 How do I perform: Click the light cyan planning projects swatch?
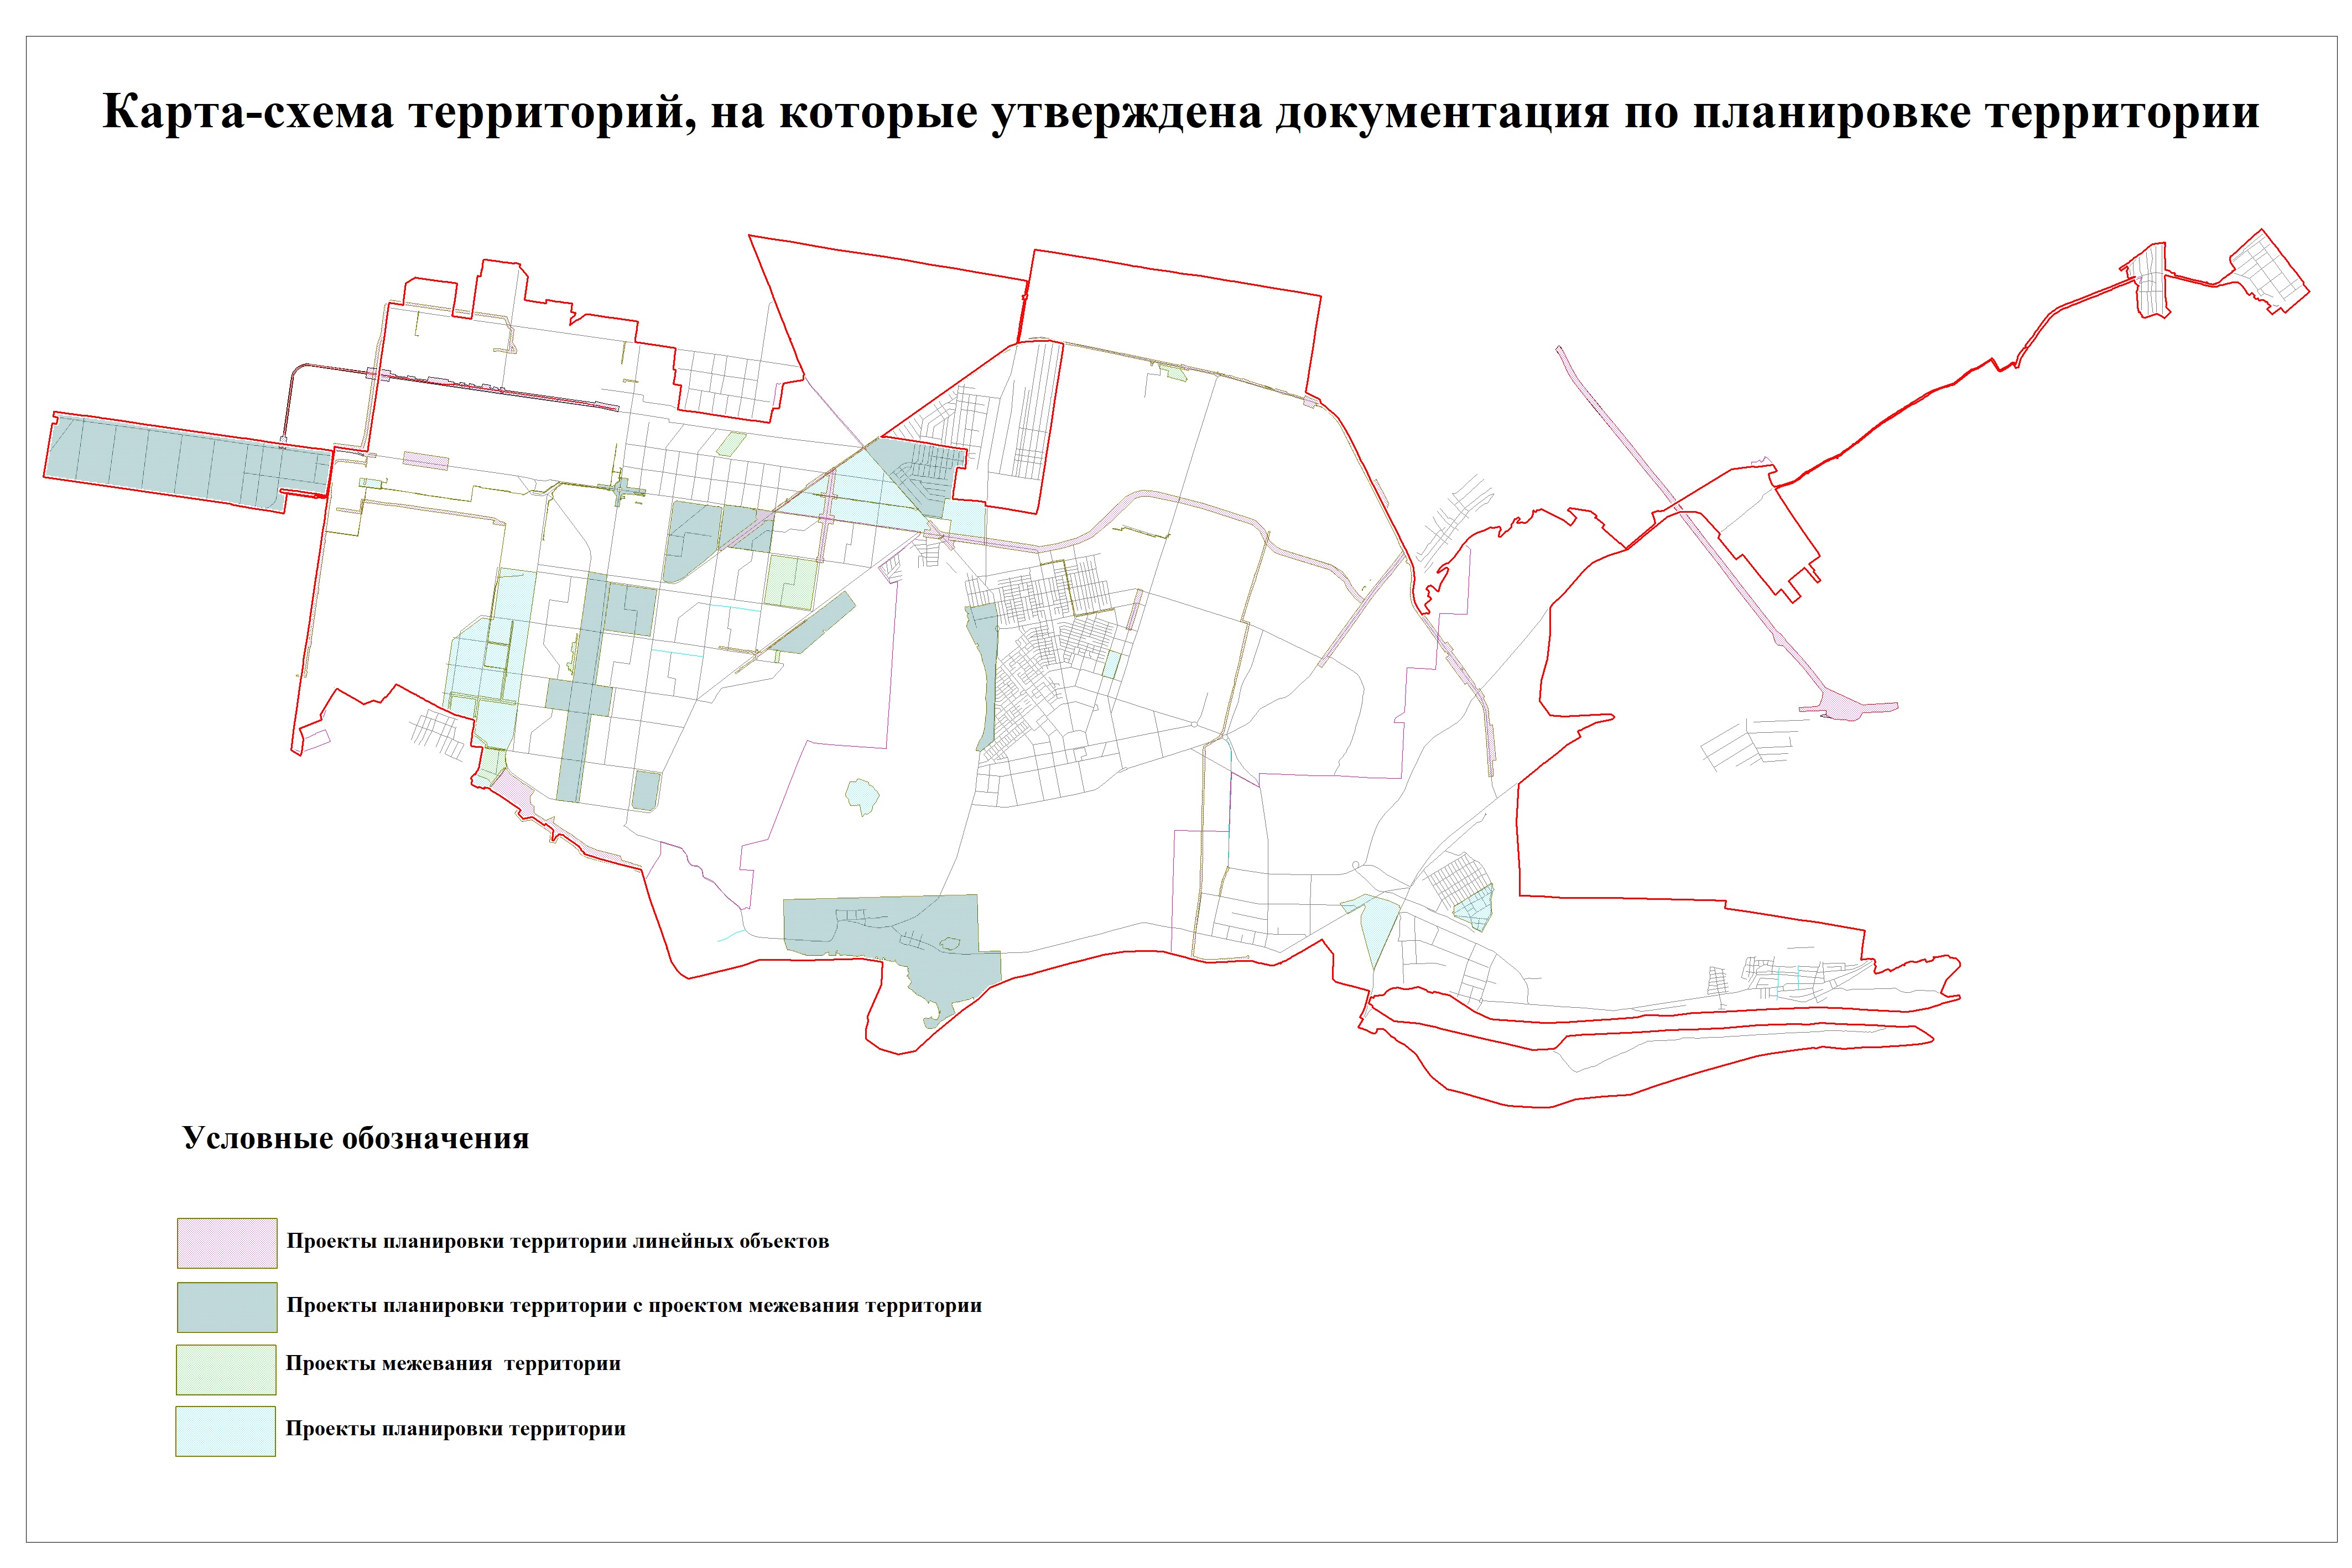[226, 1431]
